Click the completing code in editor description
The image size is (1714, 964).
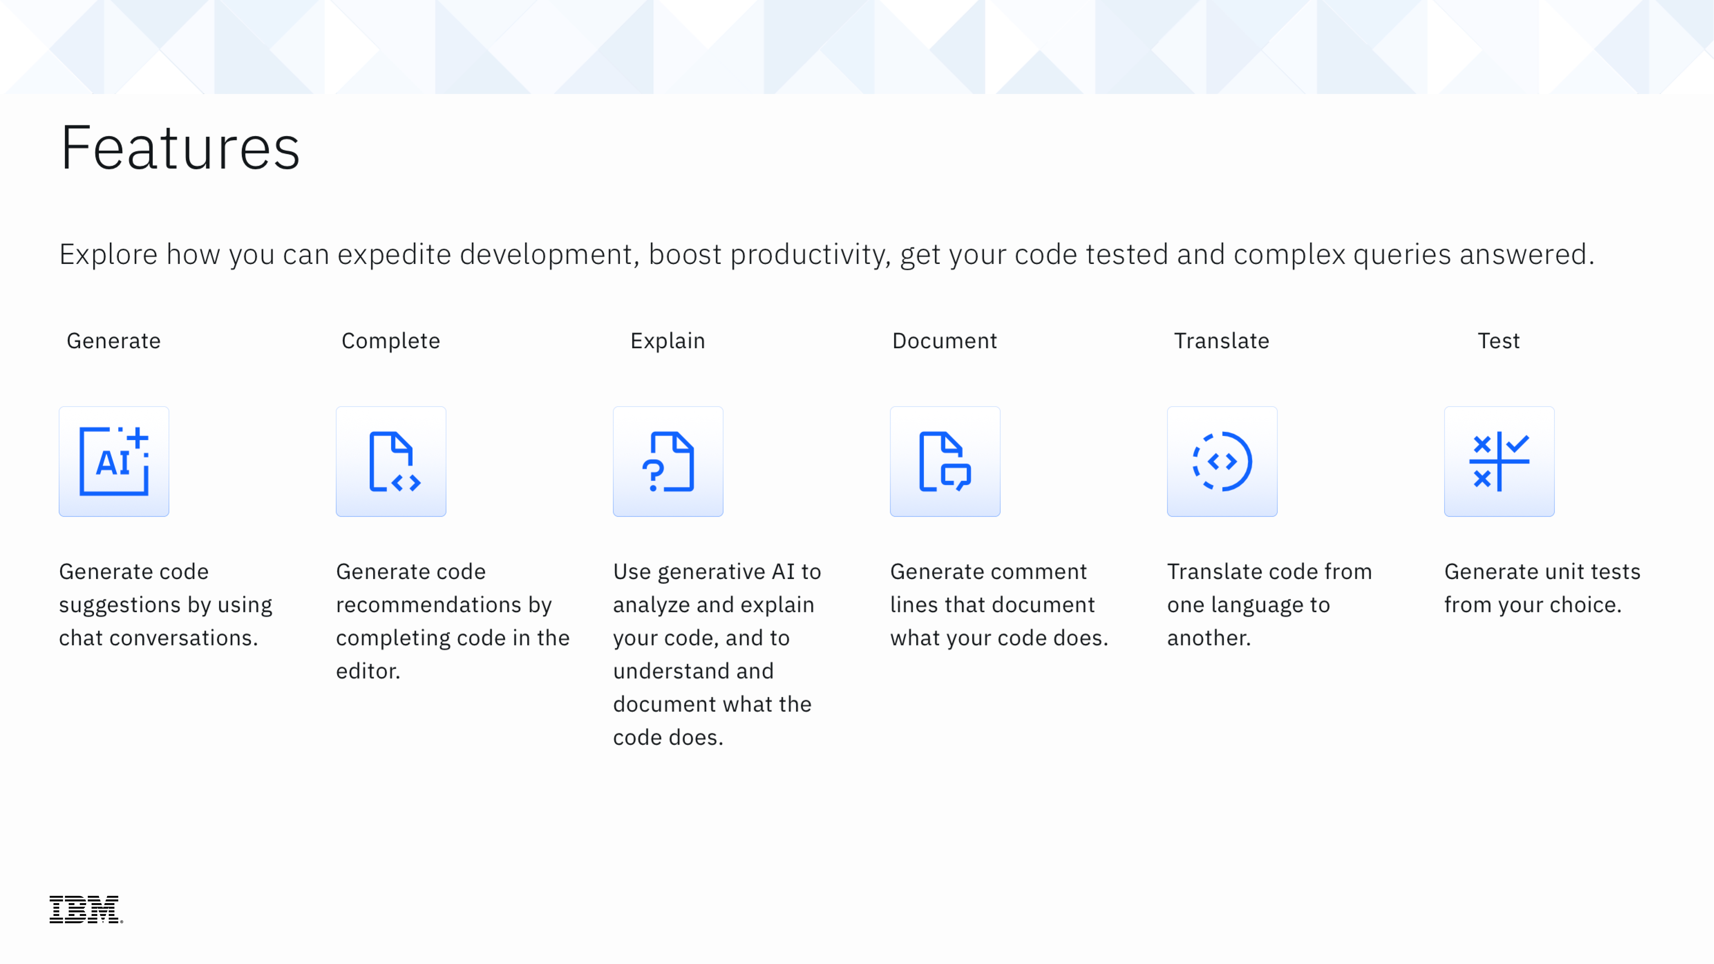click(452, 621)
